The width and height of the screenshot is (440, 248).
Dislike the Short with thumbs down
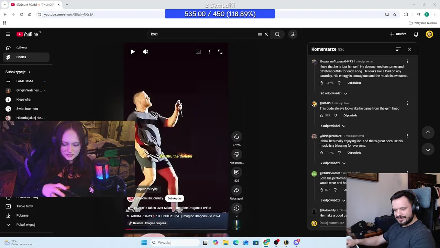pos(236,154)
